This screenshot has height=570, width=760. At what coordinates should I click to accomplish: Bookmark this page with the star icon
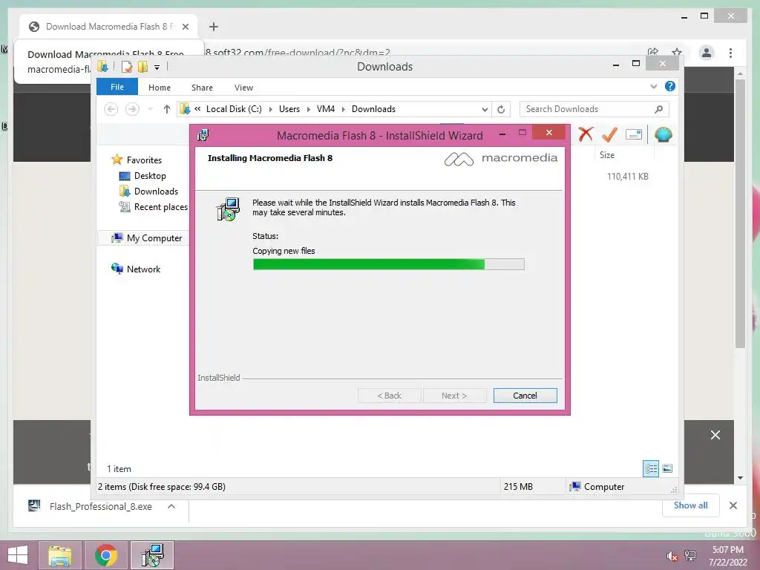677,52
